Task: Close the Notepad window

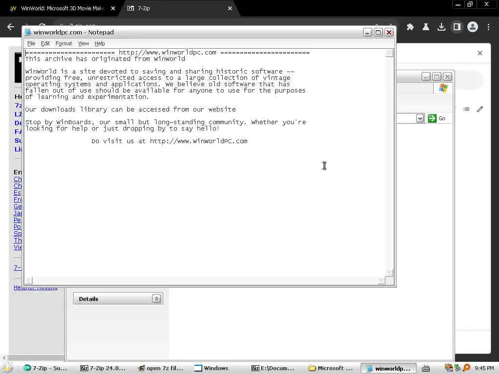Action: [x=389, y=33]
